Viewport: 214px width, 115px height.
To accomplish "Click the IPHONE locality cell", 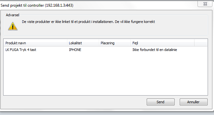I will point(75,50).
